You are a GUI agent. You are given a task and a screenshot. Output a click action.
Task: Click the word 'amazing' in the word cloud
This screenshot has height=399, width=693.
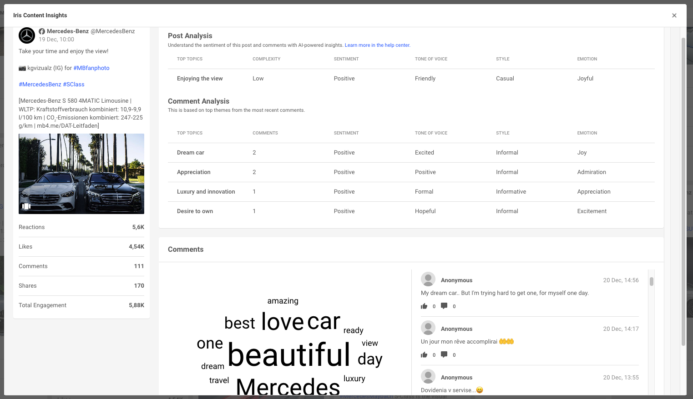pyautogui.click(x=283, y=301)
